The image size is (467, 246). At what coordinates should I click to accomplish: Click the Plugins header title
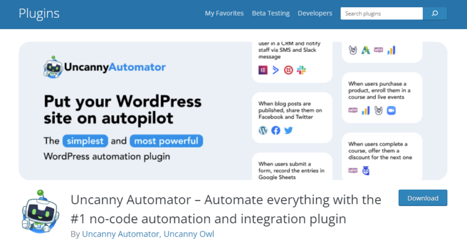tap(39, 13)
